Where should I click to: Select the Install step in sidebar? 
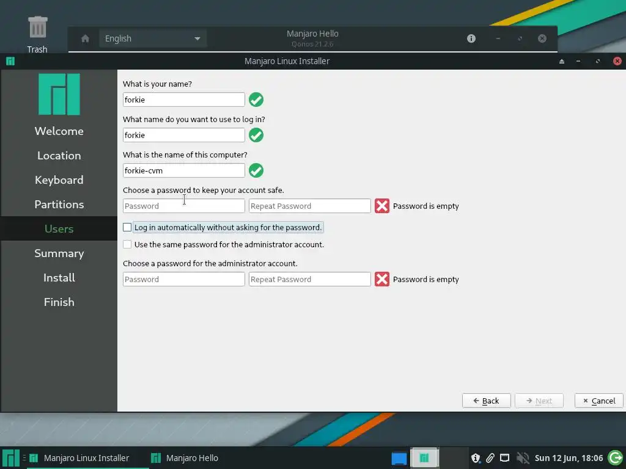59,278
